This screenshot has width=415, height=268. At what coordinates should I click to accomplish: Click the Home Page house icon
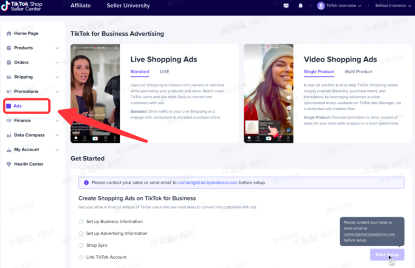coord(9,33)
